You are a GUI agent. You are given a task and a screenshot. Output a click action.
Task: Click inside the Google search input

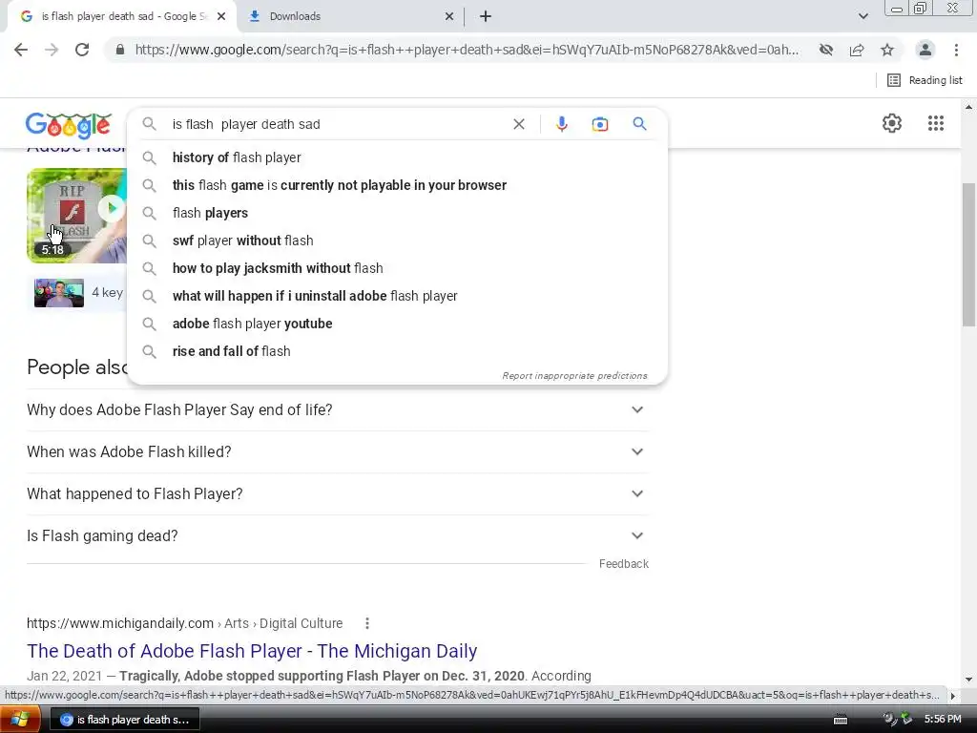click(x=337, y=124)
